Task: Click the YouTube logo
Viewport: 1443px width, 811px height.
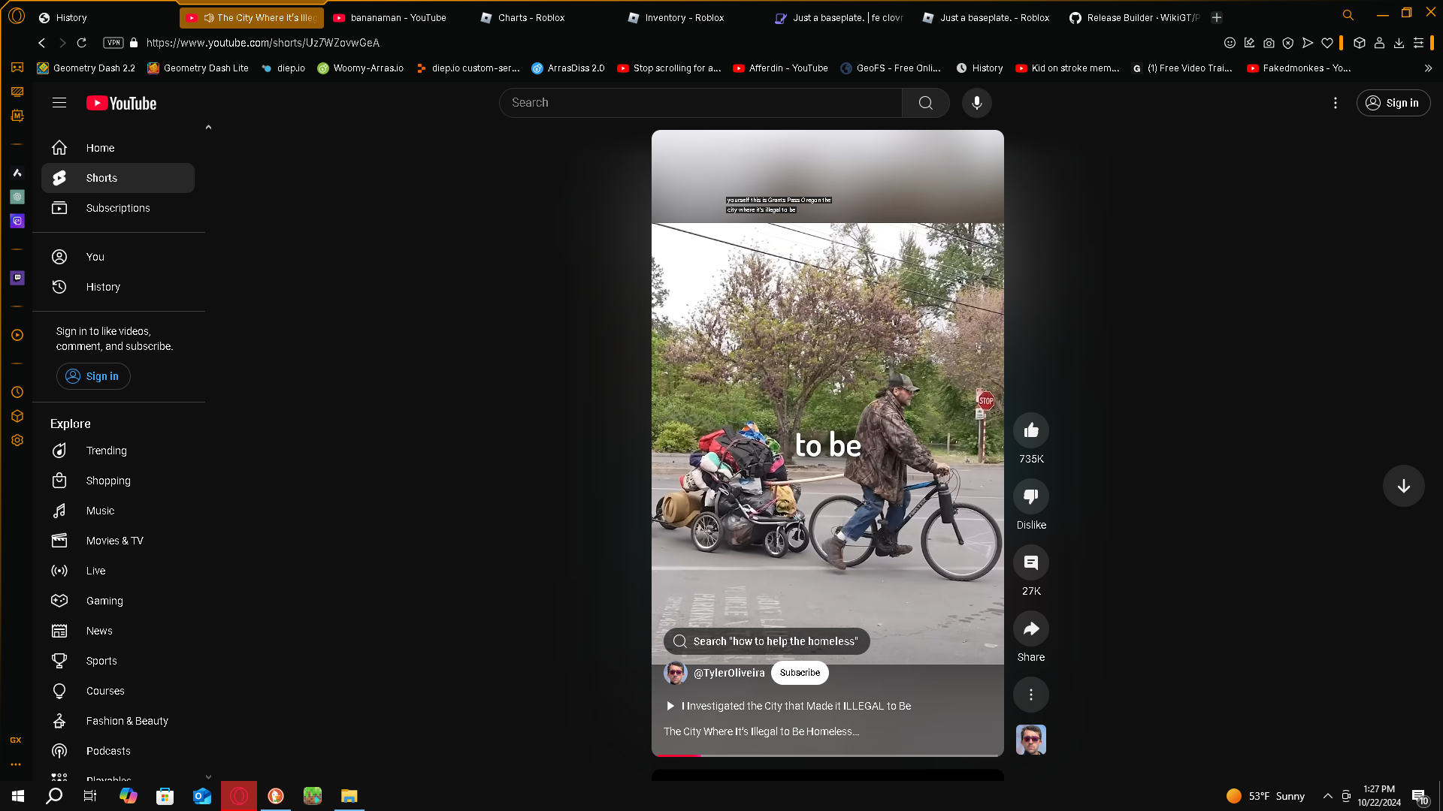Action: [121, 104]
